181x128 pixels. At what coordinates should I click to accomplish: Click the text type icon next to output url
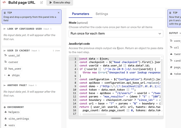[171, 47]
